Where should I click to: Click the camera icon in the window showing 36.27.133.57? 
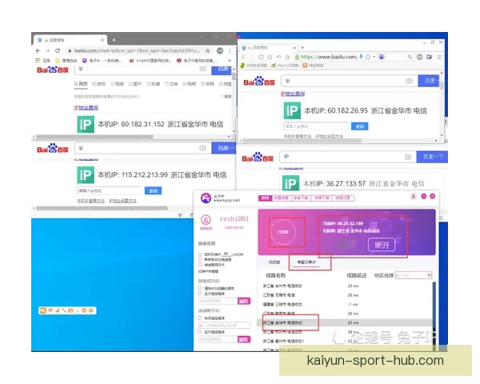click(x=408, y=157)
